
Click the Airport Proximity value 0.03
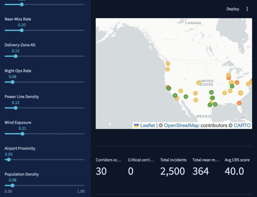tap(9, 154)
